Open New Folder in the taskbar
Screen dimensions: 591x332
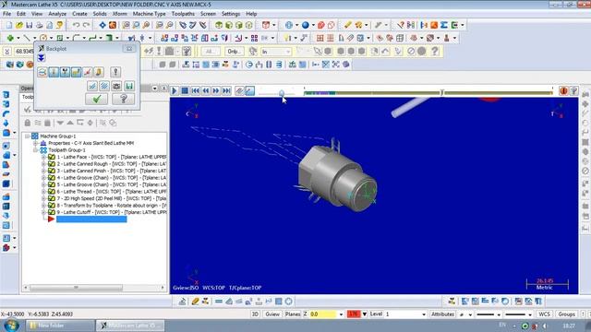pos(60,326)
